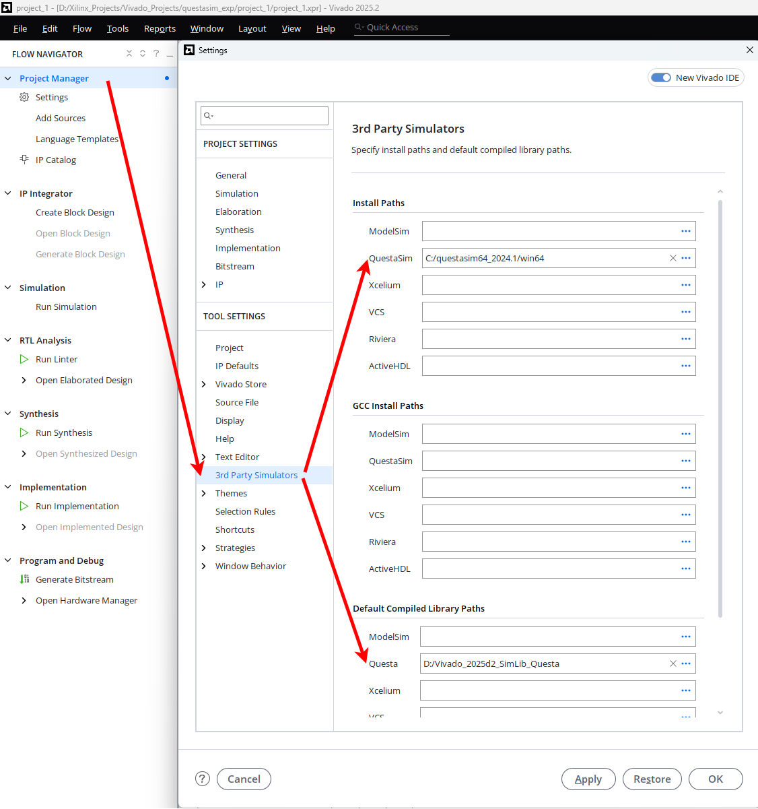Click the Restore button
The width and height of the screenshot is (758, 809).
pyautogui.click(x=652, y=779)
